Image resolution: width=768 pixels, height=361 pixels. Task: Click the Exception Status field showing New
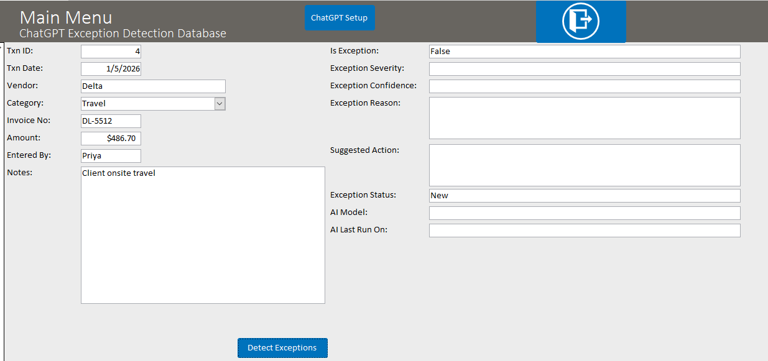(x=584, y=196)
